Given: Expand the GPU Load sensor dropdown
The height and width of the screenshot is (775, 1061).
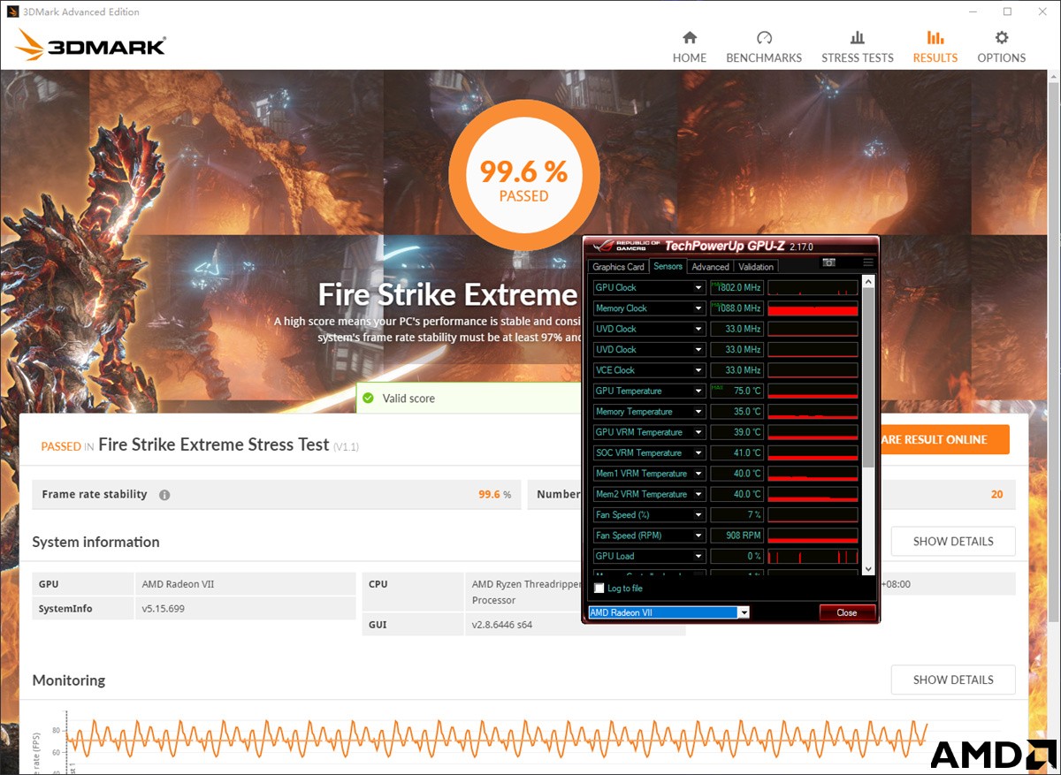Looking at the screenshot, I should 698,556.
